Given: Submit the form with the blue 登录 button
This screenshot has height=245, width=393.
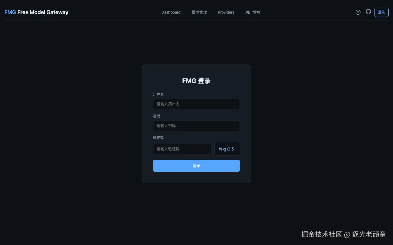Looking at the screenshot, I should pyautogui.click(x=196, y=166).
